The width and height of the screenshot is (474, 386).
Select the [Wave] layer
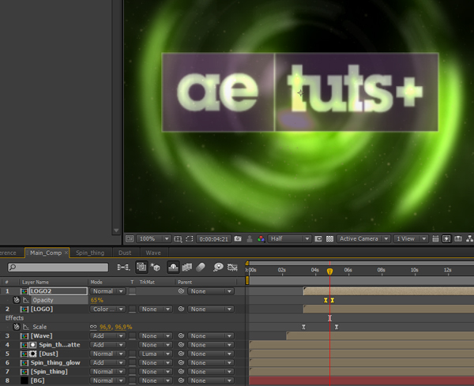[x=41, y=335]
